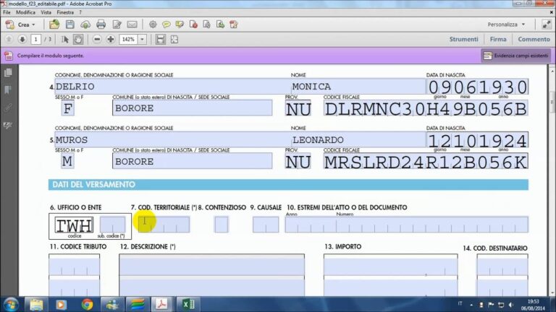Click the LEONARDO name field
Image resolution: width=556 pixels, height=312 pixels.
pyautogui.click(x=358, y=140)
